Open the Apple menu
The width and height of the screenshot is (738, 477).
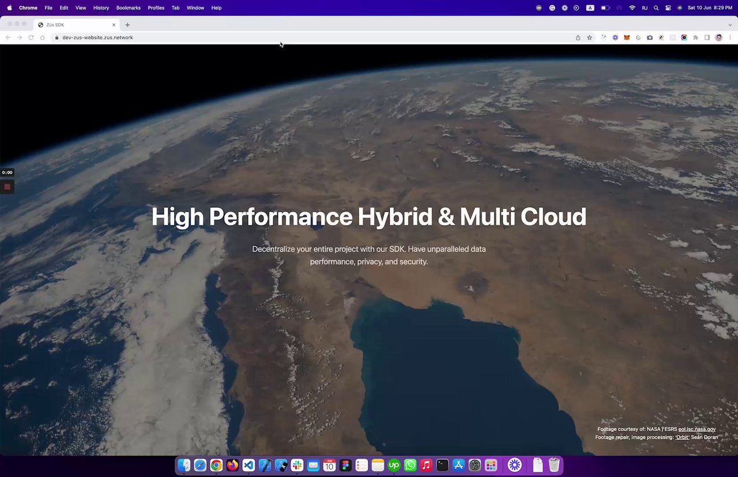point(9,8)
